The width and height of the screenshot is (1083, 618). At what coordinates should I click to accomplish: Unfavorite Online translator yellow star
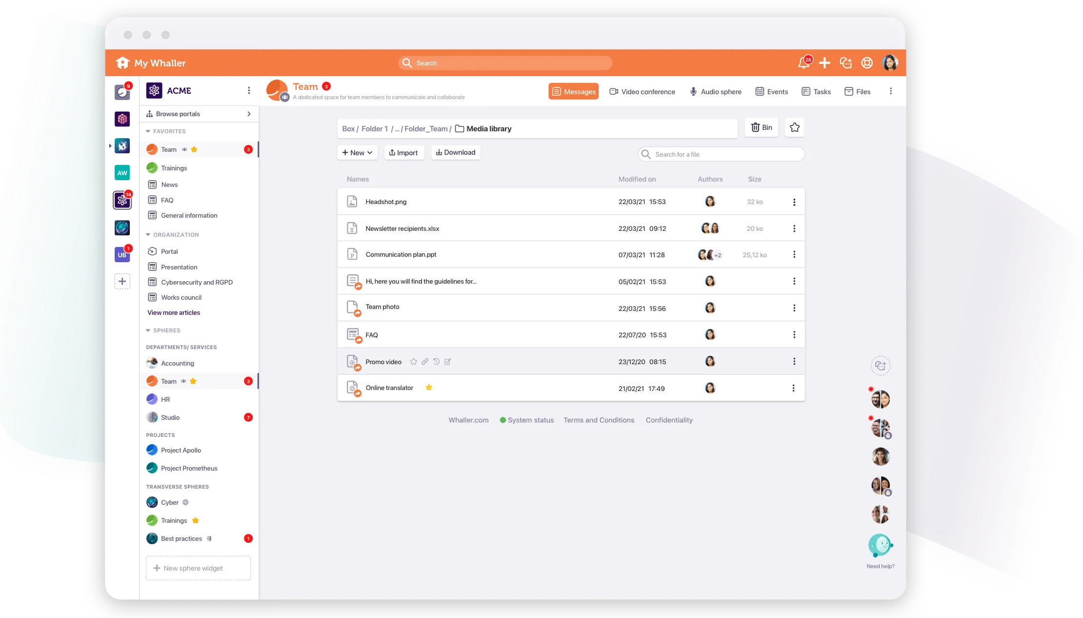click(x=429, y=388)
